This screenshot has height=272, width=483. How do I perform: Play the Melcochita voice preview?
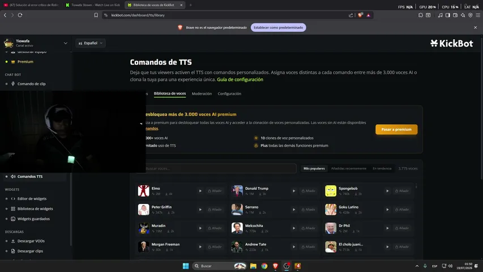[294, 228]
